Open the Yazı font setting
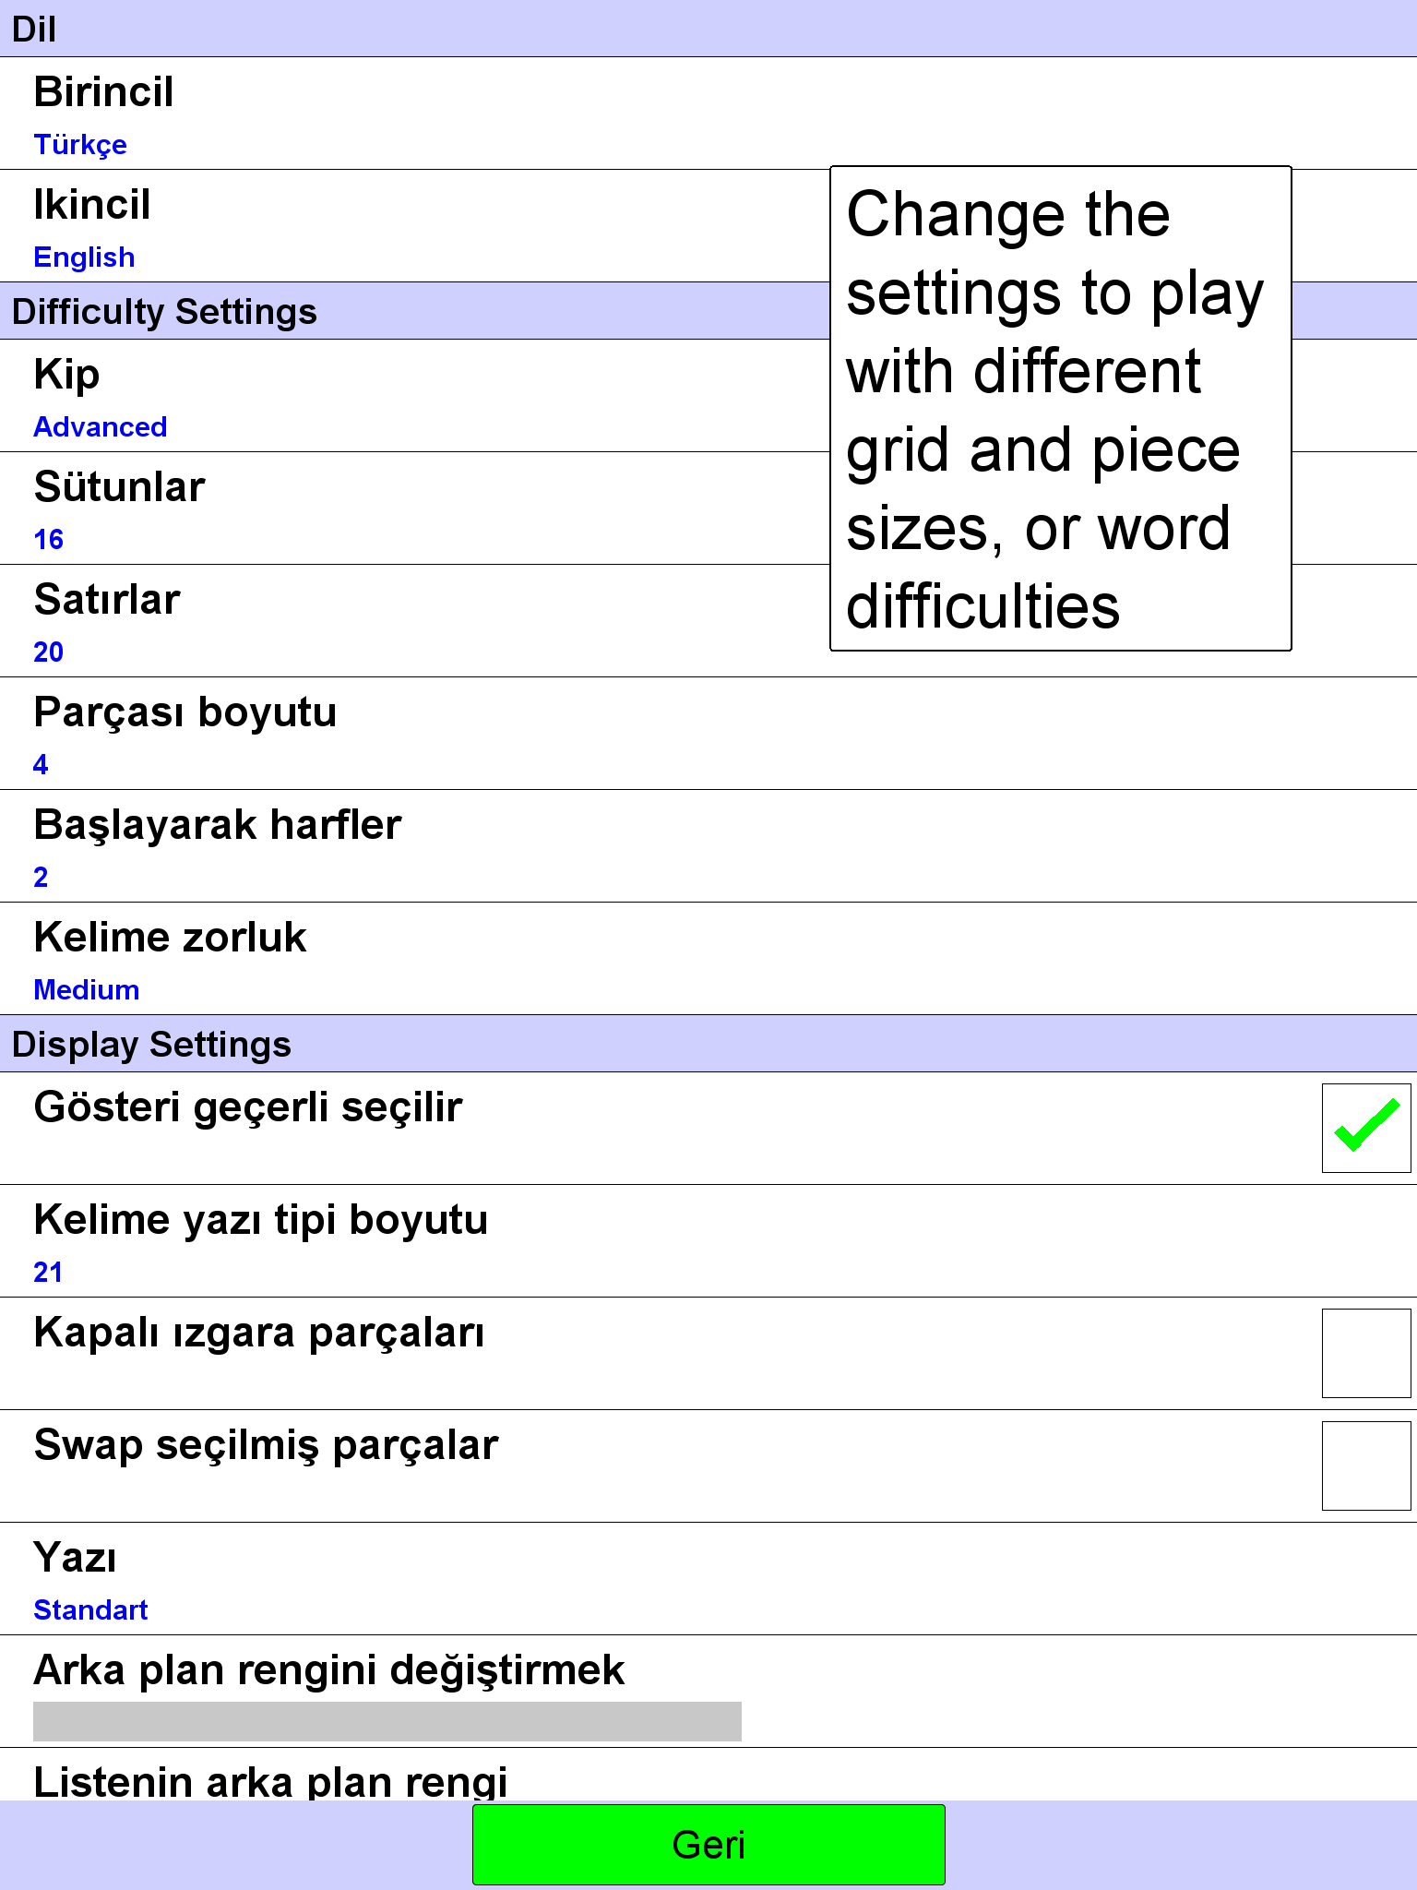Viewport: 1417px width, 1890px height. (708, 1579)
